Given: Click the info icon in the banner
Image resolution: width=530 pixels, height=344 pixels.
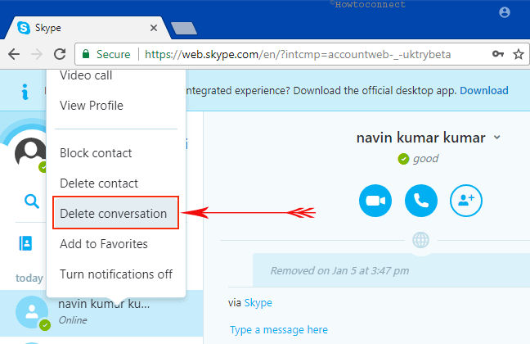Looking at the screenshot, I should pyautogui.click(x=25, y=92).
